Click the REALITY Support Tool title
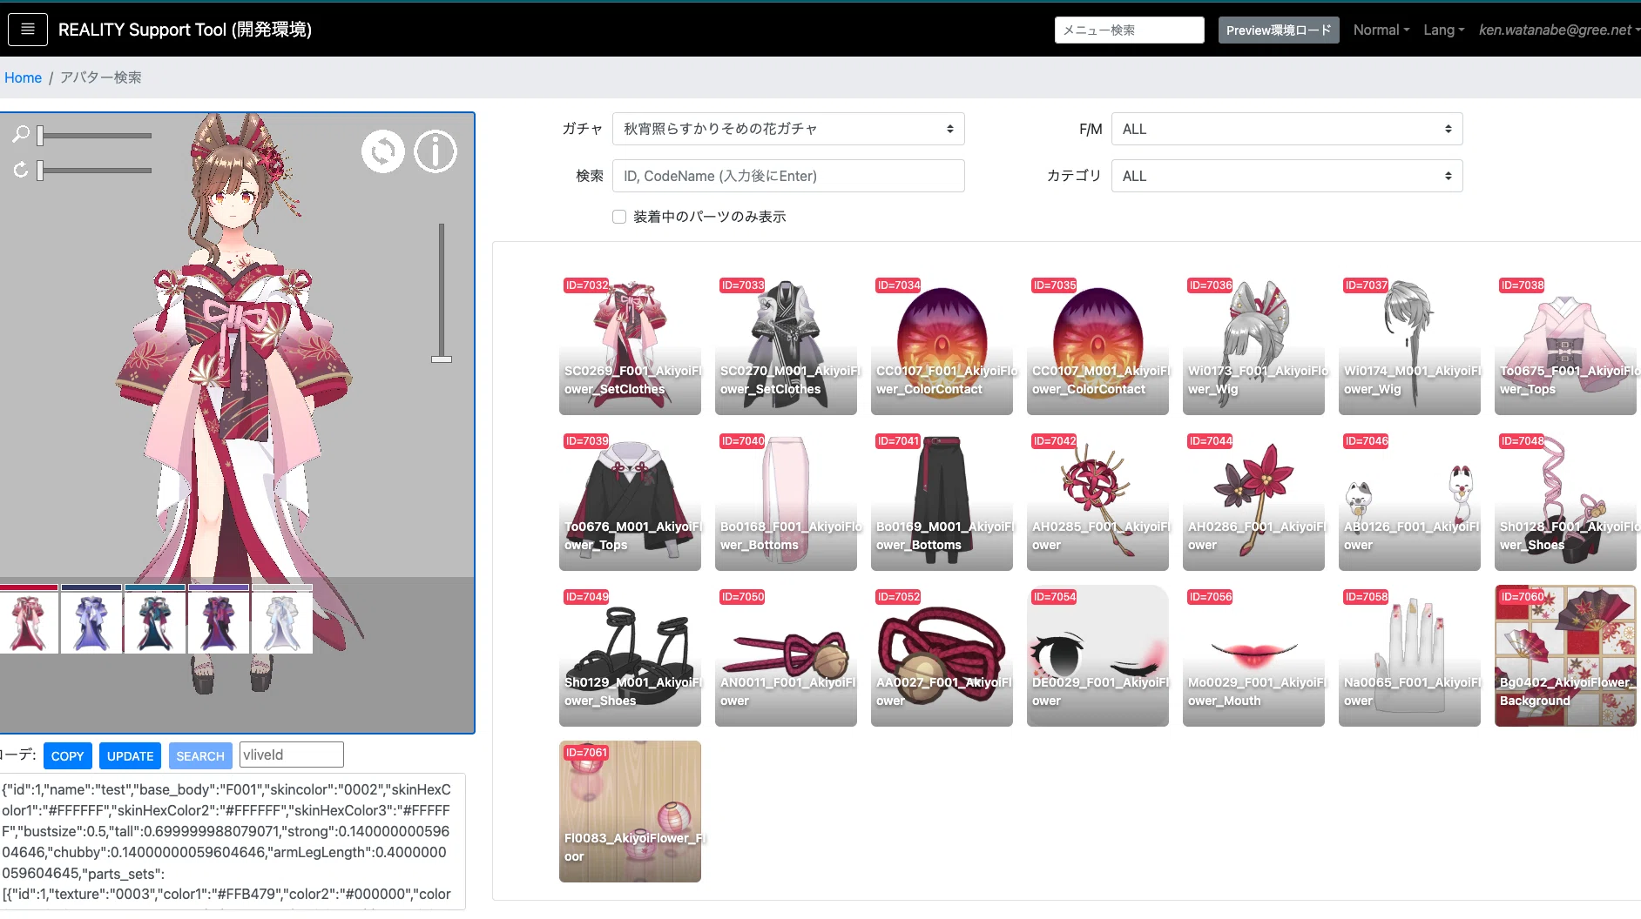 [x=185, y=30]
